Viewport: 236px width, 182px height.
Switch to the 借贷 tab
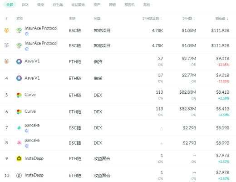pos(40,5)
